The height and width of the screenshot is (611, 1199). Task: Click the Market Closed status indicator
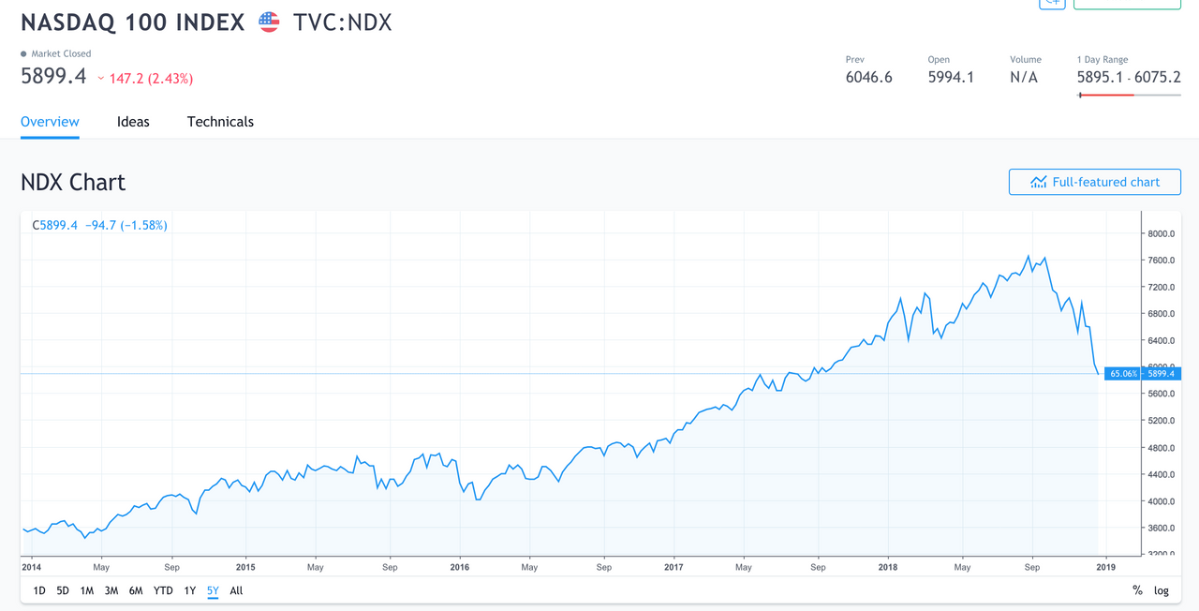[56, 53]
